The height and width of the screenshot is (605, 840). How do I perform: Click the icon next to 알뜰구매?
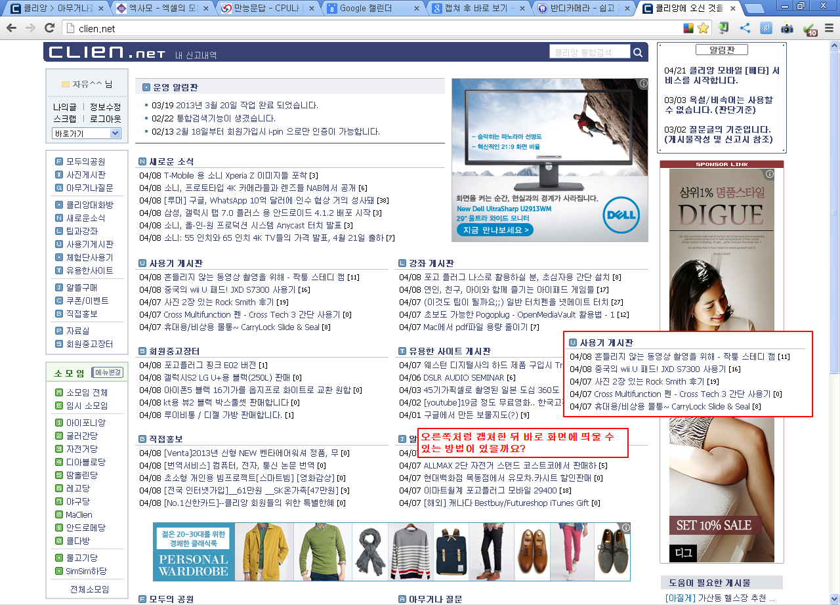[59, 287]
